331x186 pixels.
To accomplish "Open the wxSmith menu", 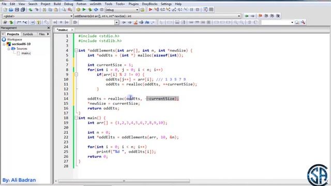I will (x=95, y=4).
